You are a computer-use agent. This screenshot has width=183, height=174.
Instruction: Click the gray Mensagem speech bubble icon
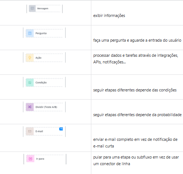[x=32, y=8]
